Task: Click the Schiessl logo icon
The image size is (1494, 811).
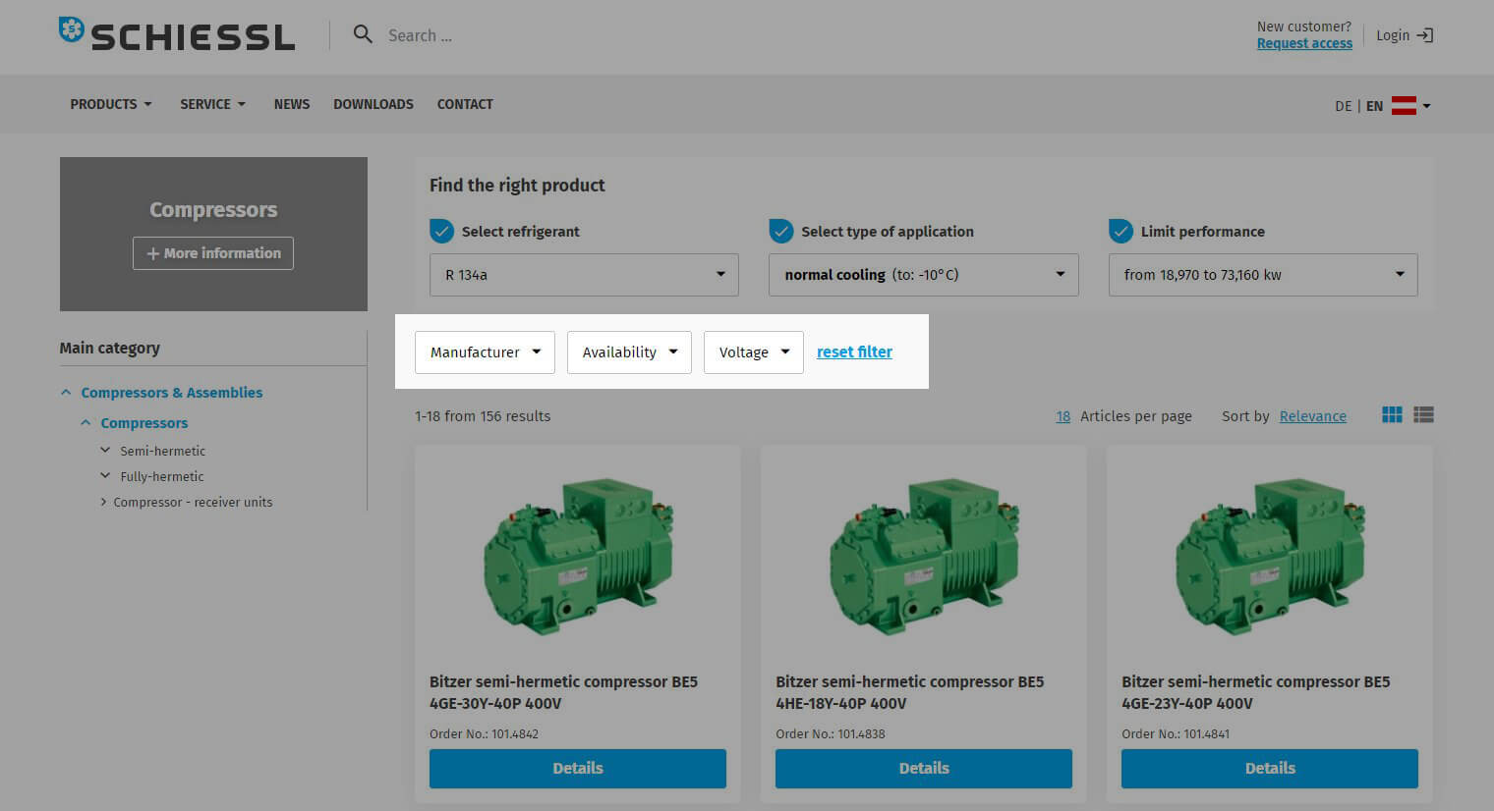Action: point(72,30)
